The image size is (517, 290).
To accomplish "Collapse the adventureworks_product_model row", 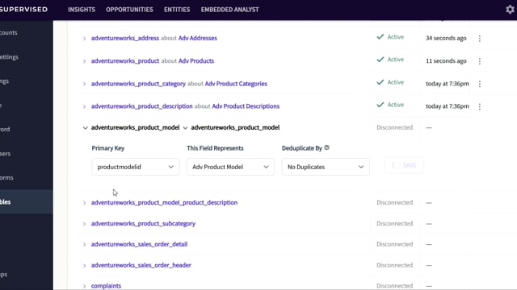I will (x=85, y=128).
